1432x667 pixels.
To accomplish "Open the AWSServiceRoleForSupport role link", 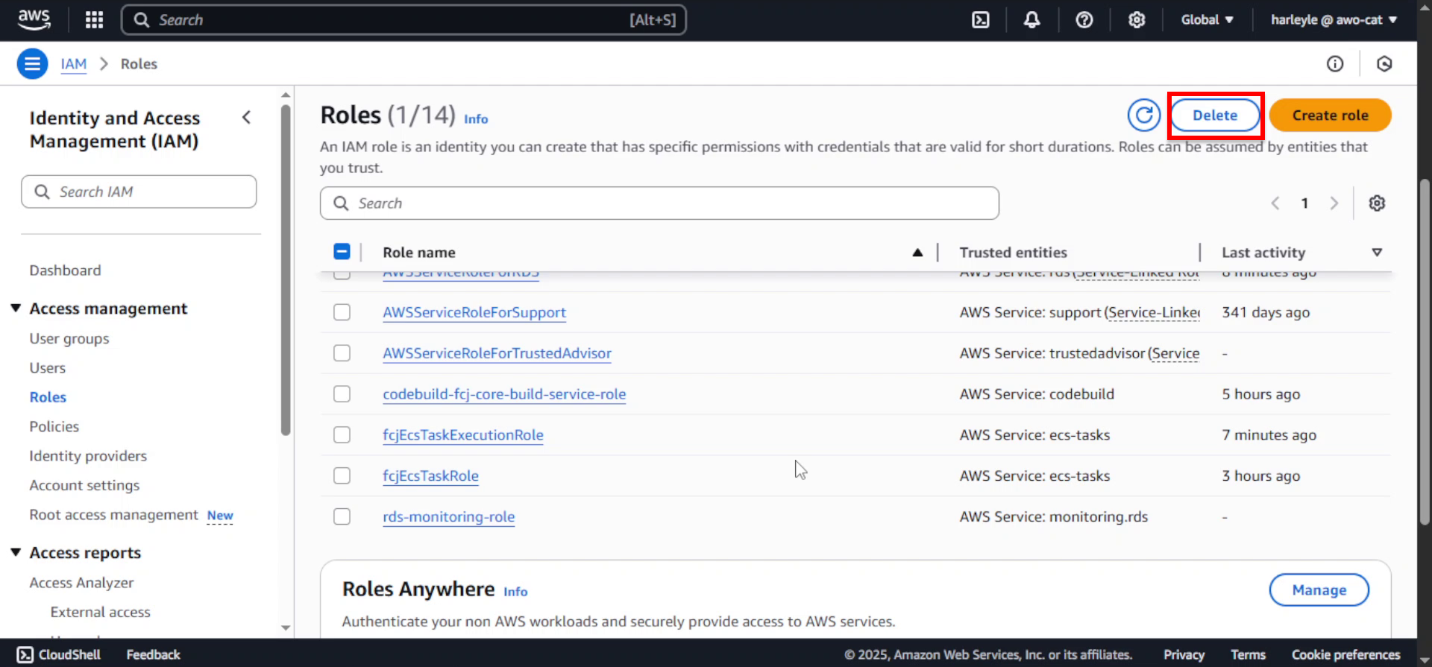I will click(474, 312).
